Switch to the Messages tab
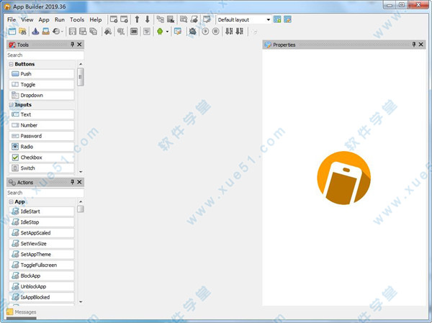Screen dimensions: 432x323 [x=22, y=312]
